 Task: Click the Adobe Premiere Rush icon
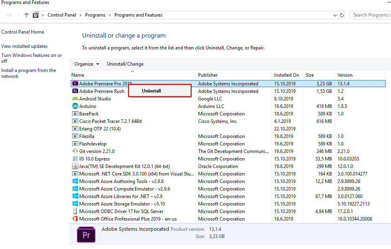pos(75,91)
